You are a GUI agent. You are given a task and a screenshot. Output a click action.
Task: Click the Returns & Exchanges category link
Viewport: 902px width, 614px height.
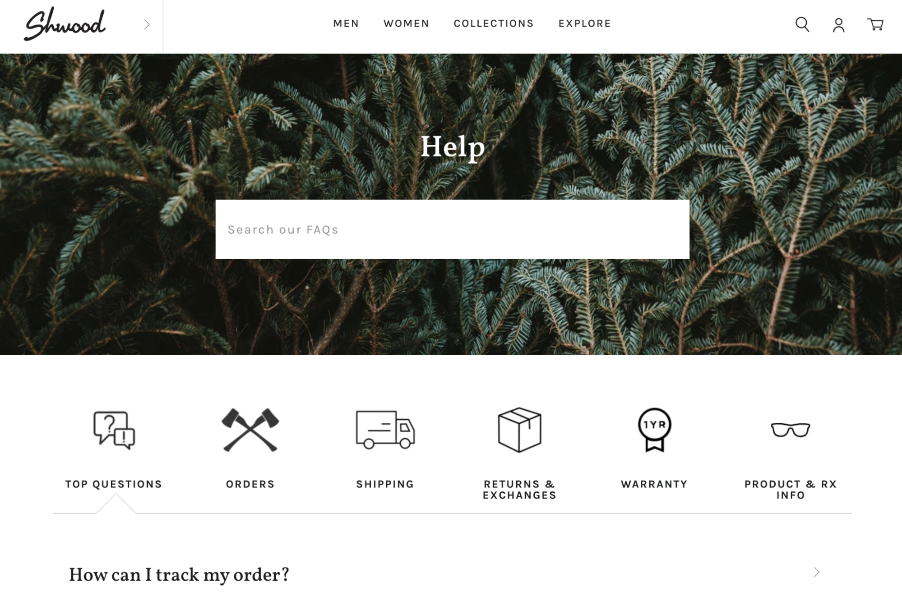point(519,452)
